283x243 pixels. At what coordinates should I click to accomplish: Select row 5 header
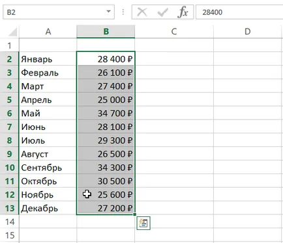pyautogui.click(x=9, y=99)
